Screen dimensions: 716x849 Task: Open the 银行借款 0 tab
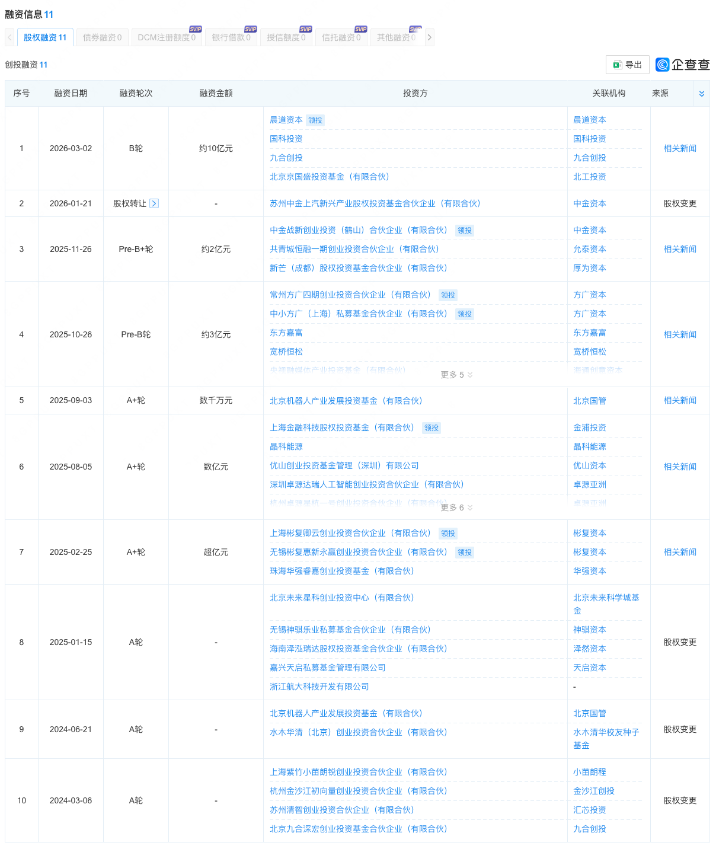click(231, 37)
